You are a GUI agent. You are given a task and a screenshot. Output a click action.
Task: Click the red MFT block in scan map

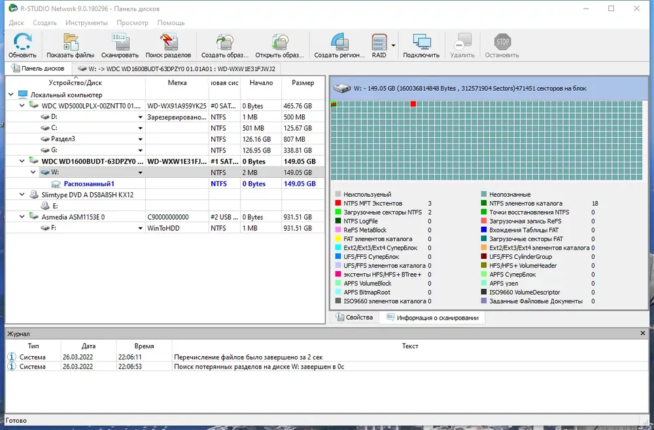click(x=413, y=104)
